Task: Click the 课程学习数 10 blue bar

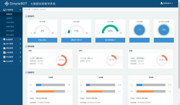Action: click(x=76, y=40)
